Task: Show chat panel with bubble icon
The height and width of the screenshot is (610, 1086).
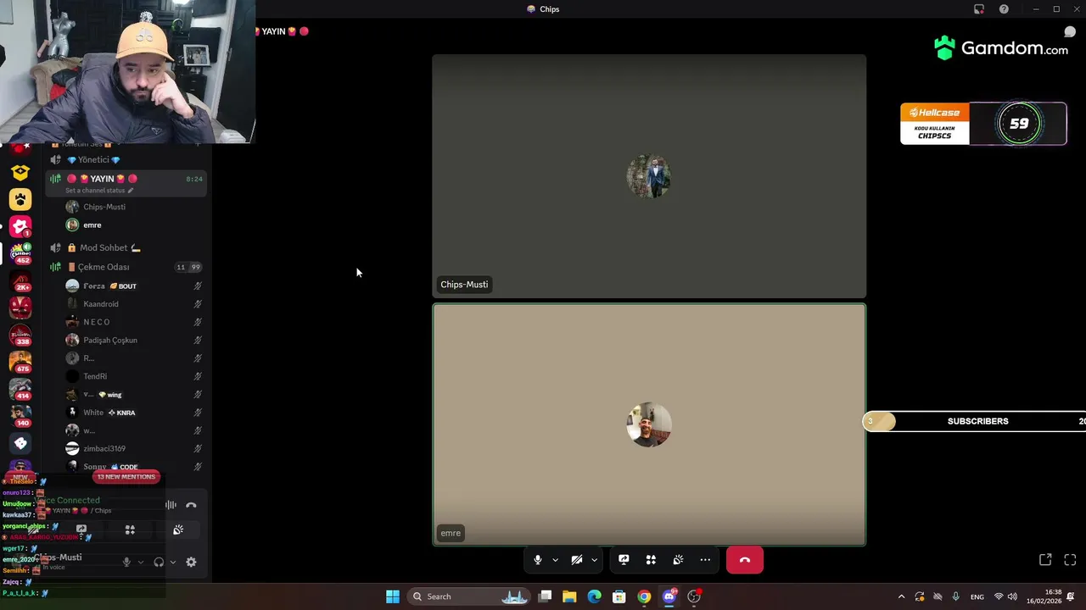Action: pyautogui.click(x=1070, y=32)
